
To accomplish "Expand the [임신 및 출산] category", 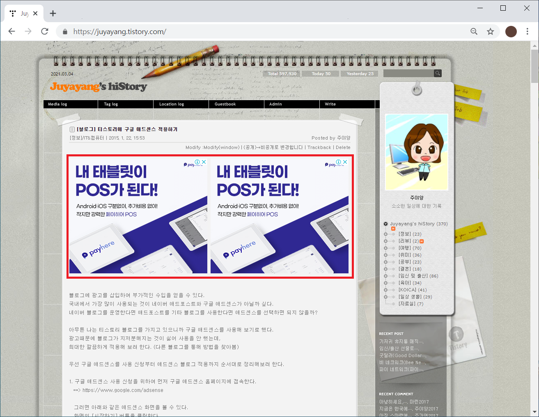I will tap(385, 276).
